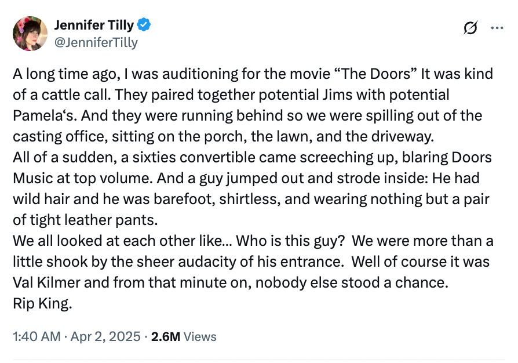Click the "Rip King." closing line
The height and width of the screenshot is (363, 518).
[42, 304]
